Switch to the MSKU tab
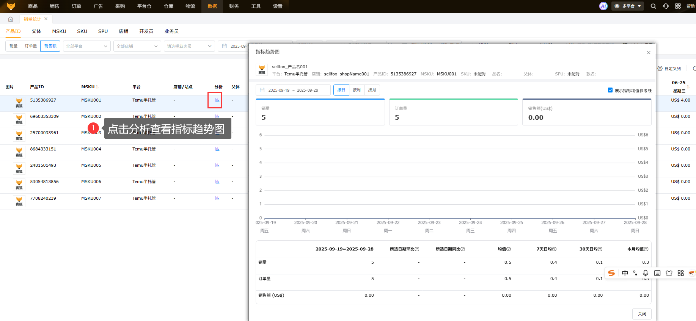Viewport: 696px width, 321px height. [x=59, y=31]
